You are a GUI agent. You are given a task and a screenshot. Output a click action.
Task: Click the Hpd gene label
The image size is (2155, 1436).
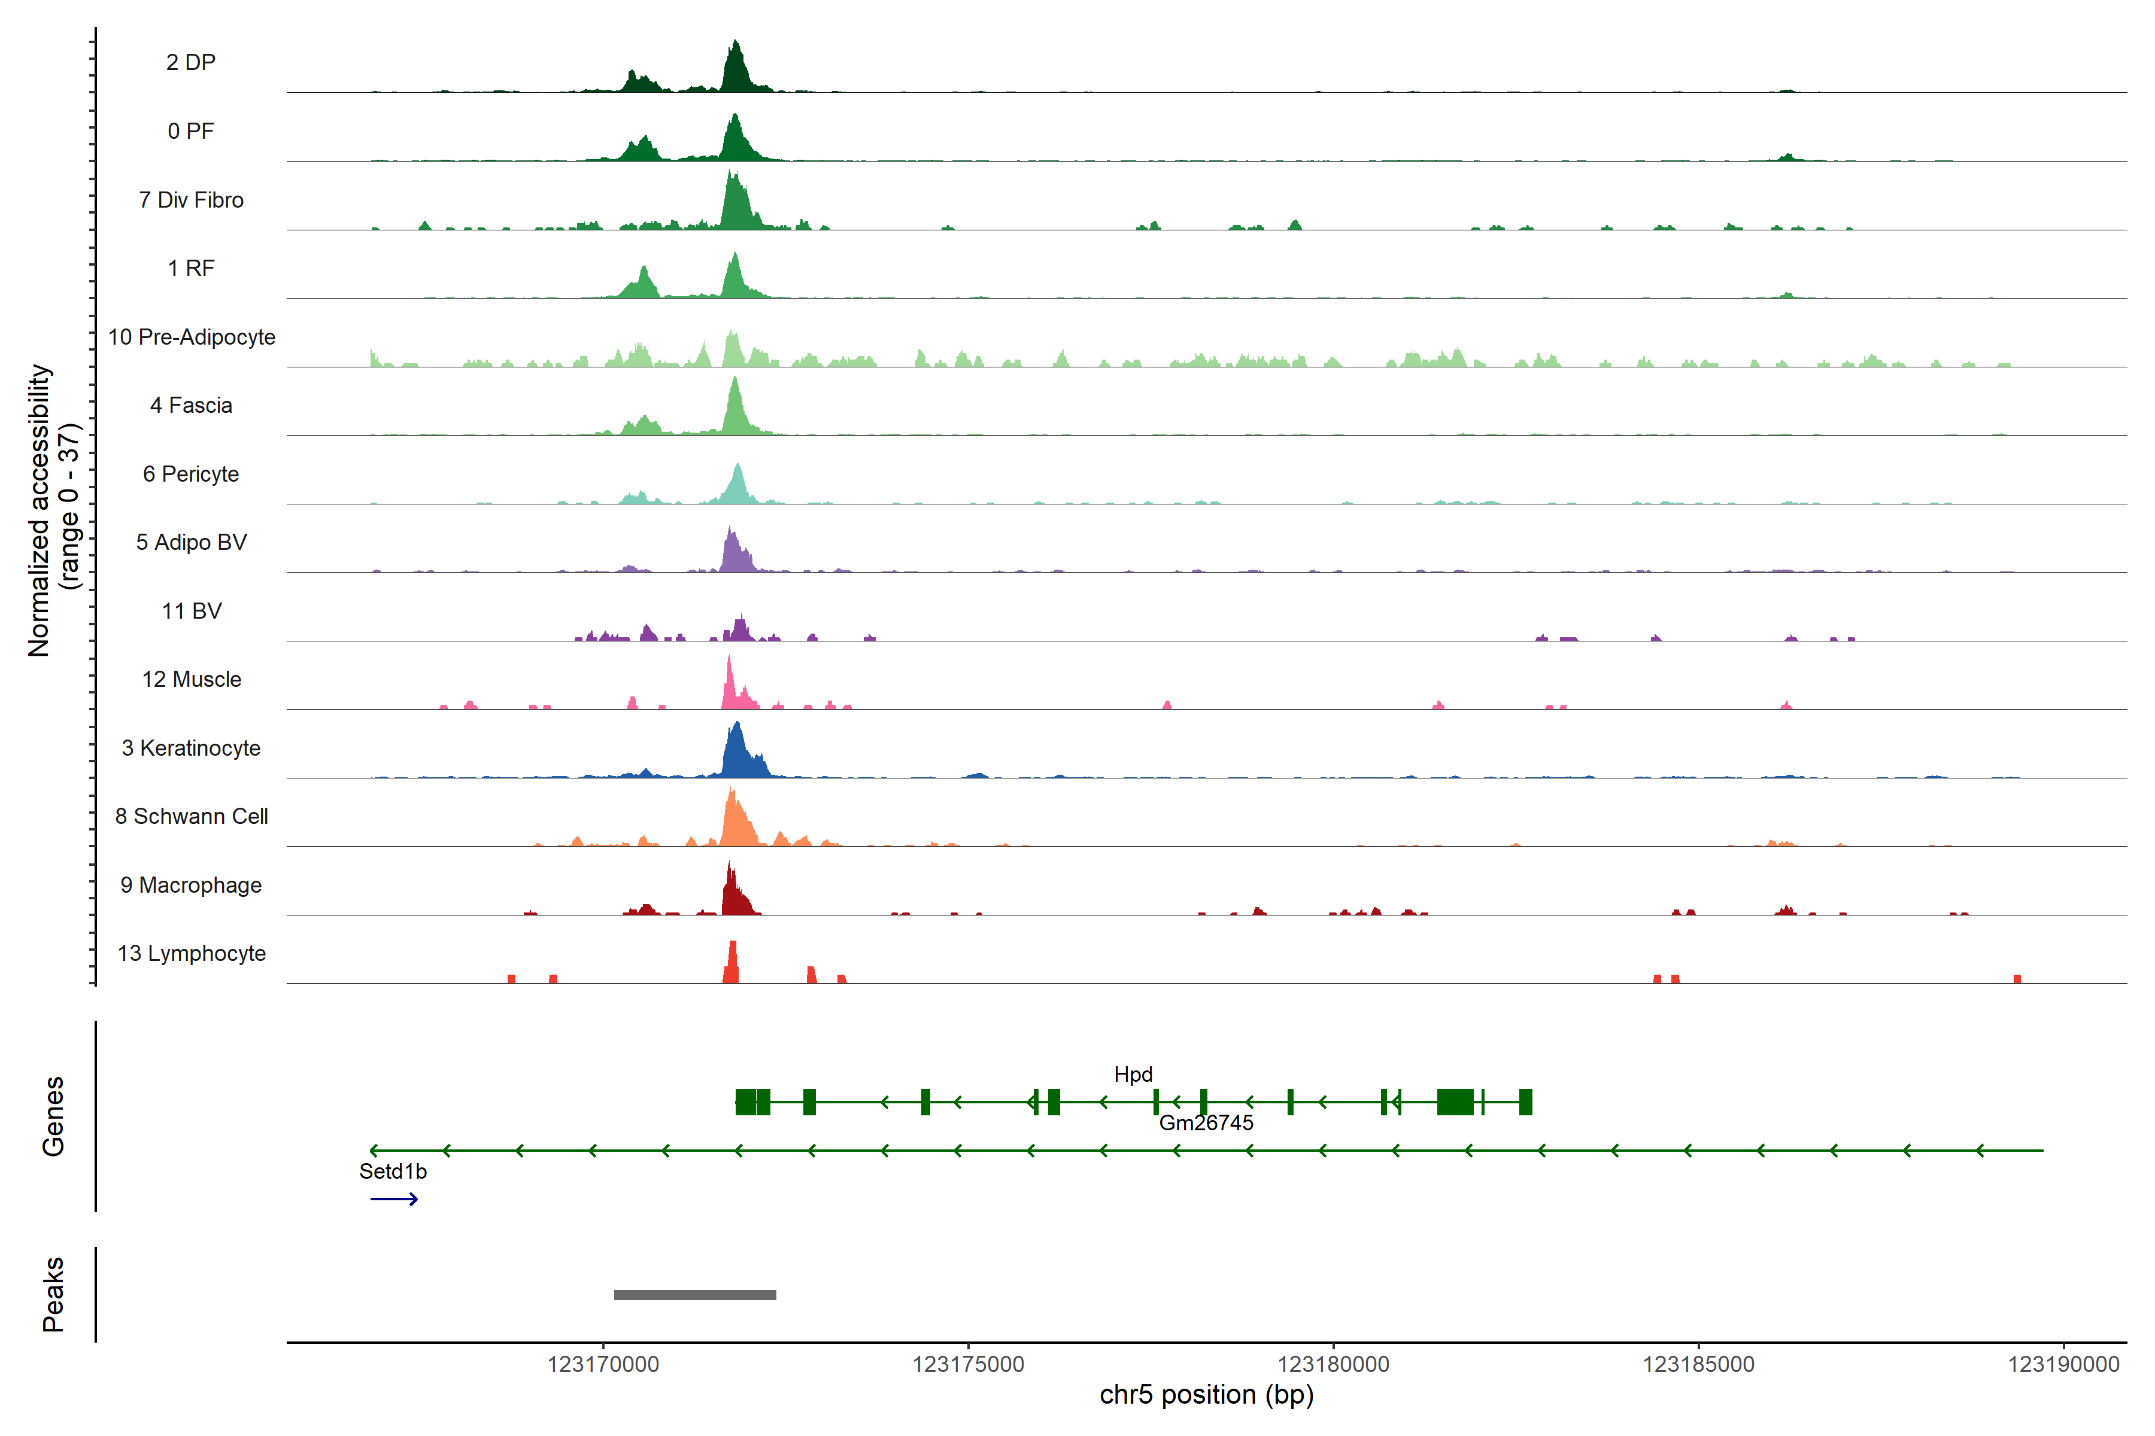point(1133,1074)
